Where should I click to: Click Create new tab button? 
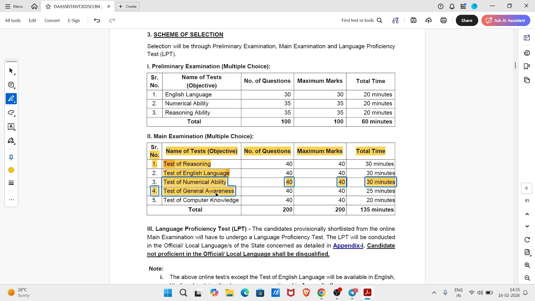(127, 6)
